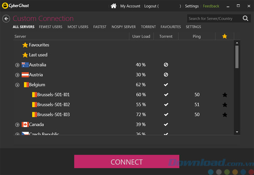The height and width of the screenshot is (175, 254).
Task: Click the flag icon of Brussels-S01-I03
Action: pyautogui.click(x=34, y=114)
